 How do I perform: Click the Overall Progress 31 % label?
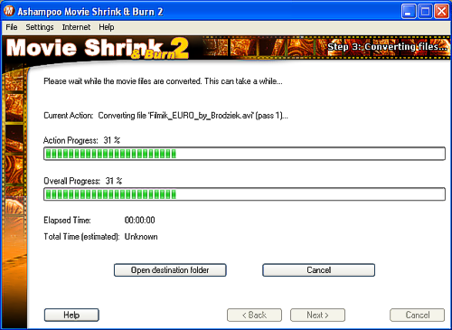tap(83, 181)
